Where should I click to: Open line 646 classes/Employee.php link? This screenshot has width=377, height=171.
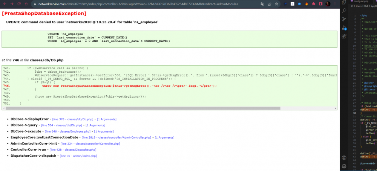pos(67,131)
